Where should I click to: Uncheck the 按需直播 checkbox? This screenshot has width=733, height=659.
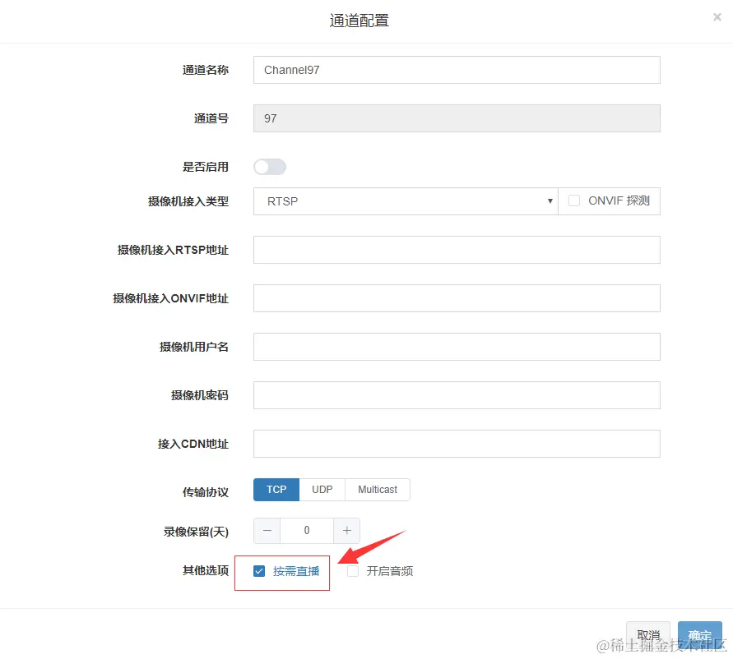click(259, 570)
